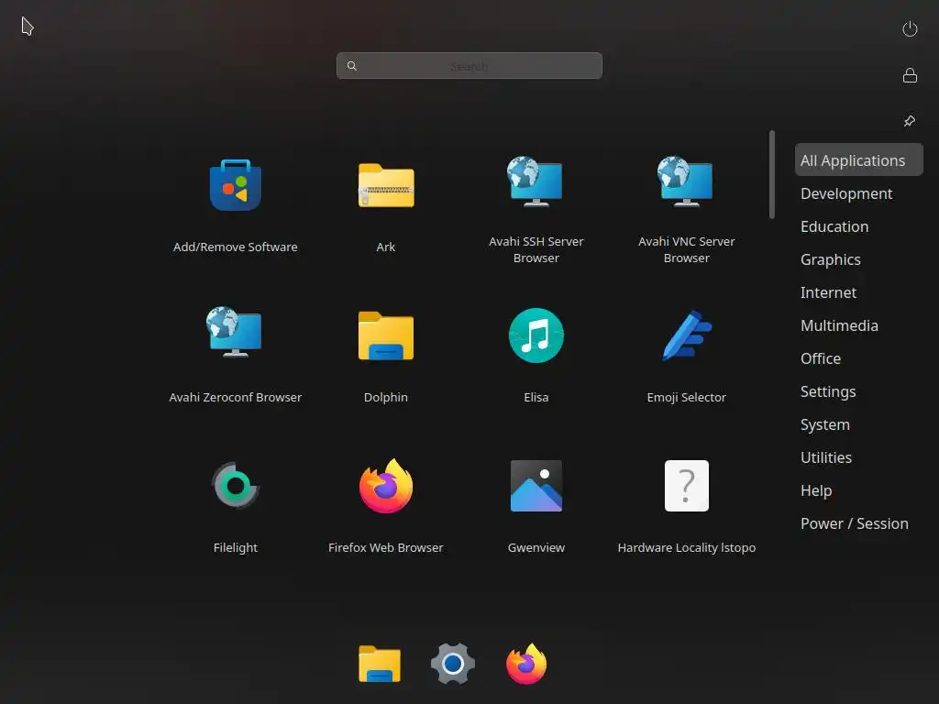
Task: Open the file manager from the bottom favorites
Action: tap(379, 664)
